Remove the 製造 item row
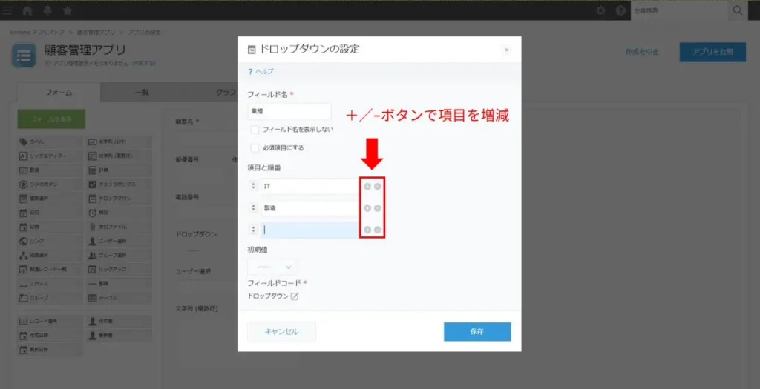The image size is (760, 389). point(378,208)
